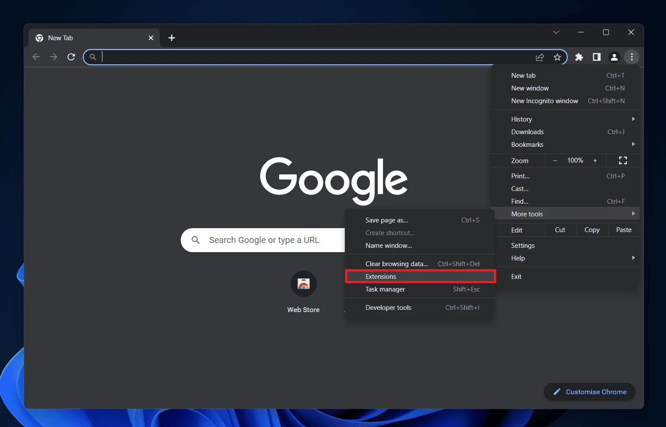This screenshot has width=666, height=427.
Task: Open the profile avatar icon
Action: 614,57
